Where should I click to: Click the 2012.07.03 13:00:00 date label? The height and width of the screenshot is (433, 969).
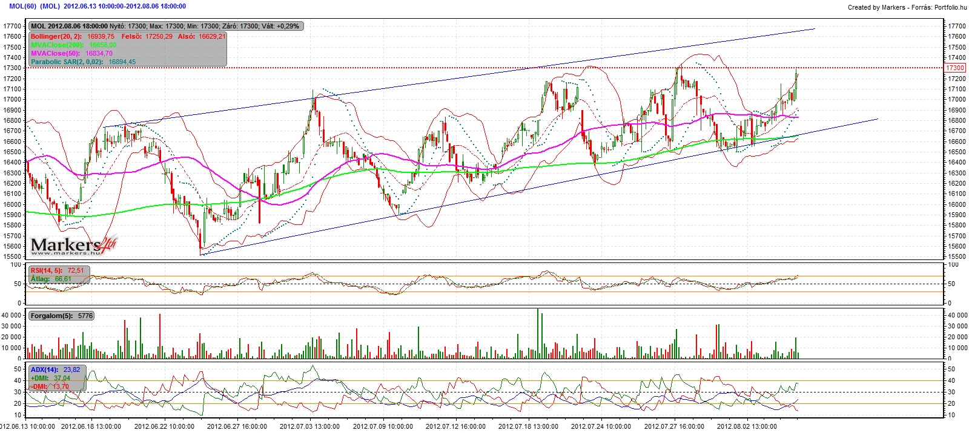point(309,426)
